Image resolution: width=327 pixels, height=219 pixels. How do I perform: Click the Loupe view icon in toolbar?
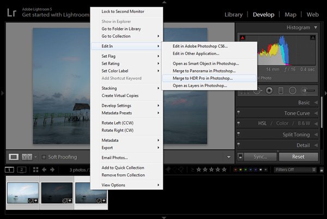(14, 157)
